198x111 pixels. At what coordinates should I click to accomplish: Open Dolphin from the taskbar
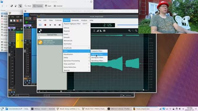17,109
